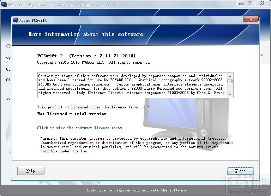Click the 'Not licensed - trial version' text
Viewport: 271px width, 196px height.
(x=72, y=114)
